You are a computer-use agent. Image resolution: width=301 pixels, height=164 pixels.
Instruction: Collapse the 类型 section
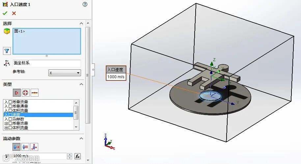coord(81,84)
